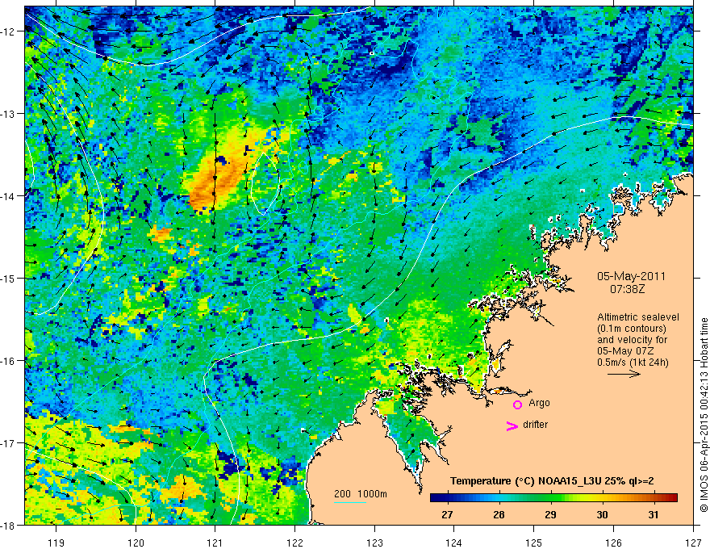710x549 pixels.
Task: Click the 120 longitude axis label
Action: (x=136, y=543)
